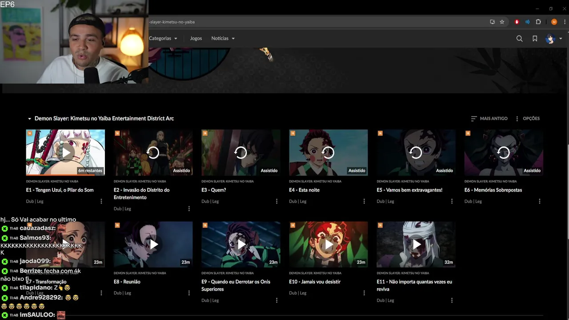Image resolution: width=569 pixels, height=320 pixels.
Task: Open more options for episode E1
Action: tap(101, 201)
